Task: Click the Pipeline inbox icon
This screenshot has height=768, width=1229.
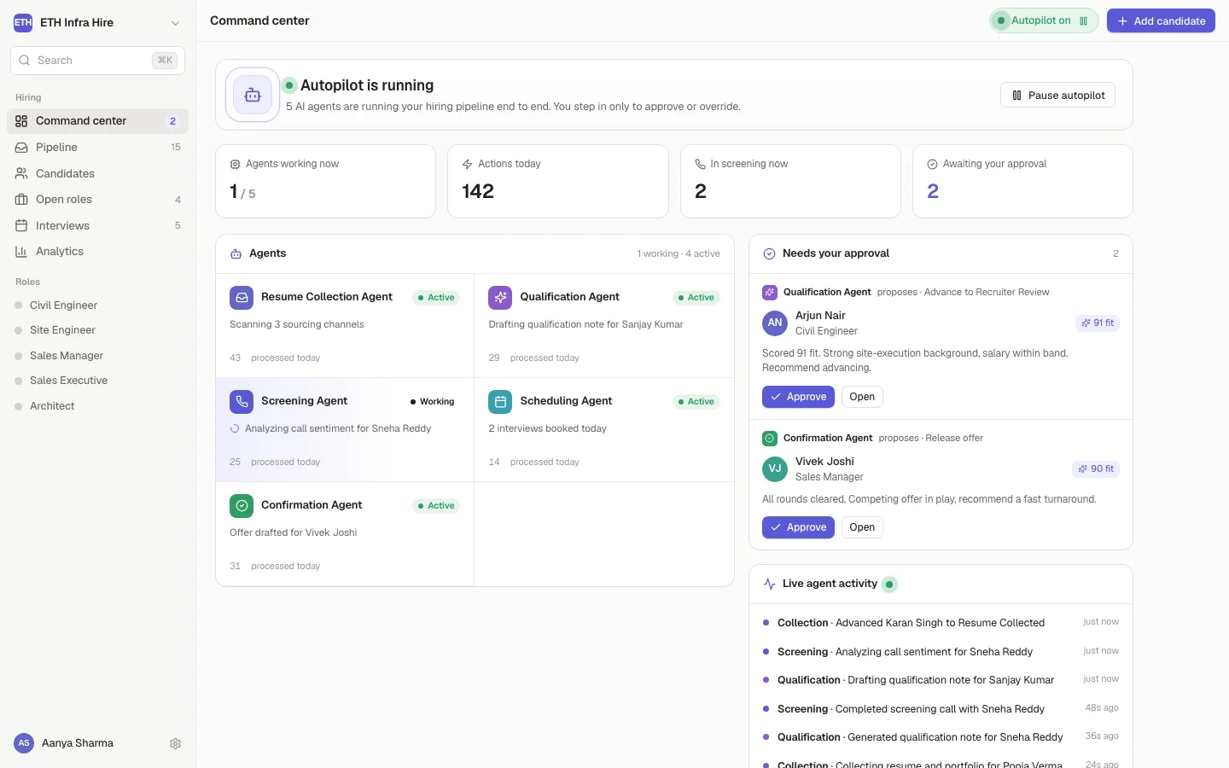Action: [21, 148]
